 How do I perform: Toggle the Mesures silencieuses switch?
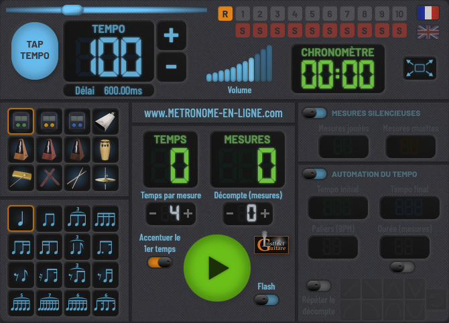(314, 113)
